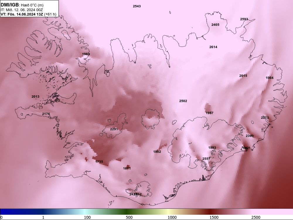Click the 2593 value in the northeast
The height and width of the screenshot is (220, 293).
pos(244,19)
